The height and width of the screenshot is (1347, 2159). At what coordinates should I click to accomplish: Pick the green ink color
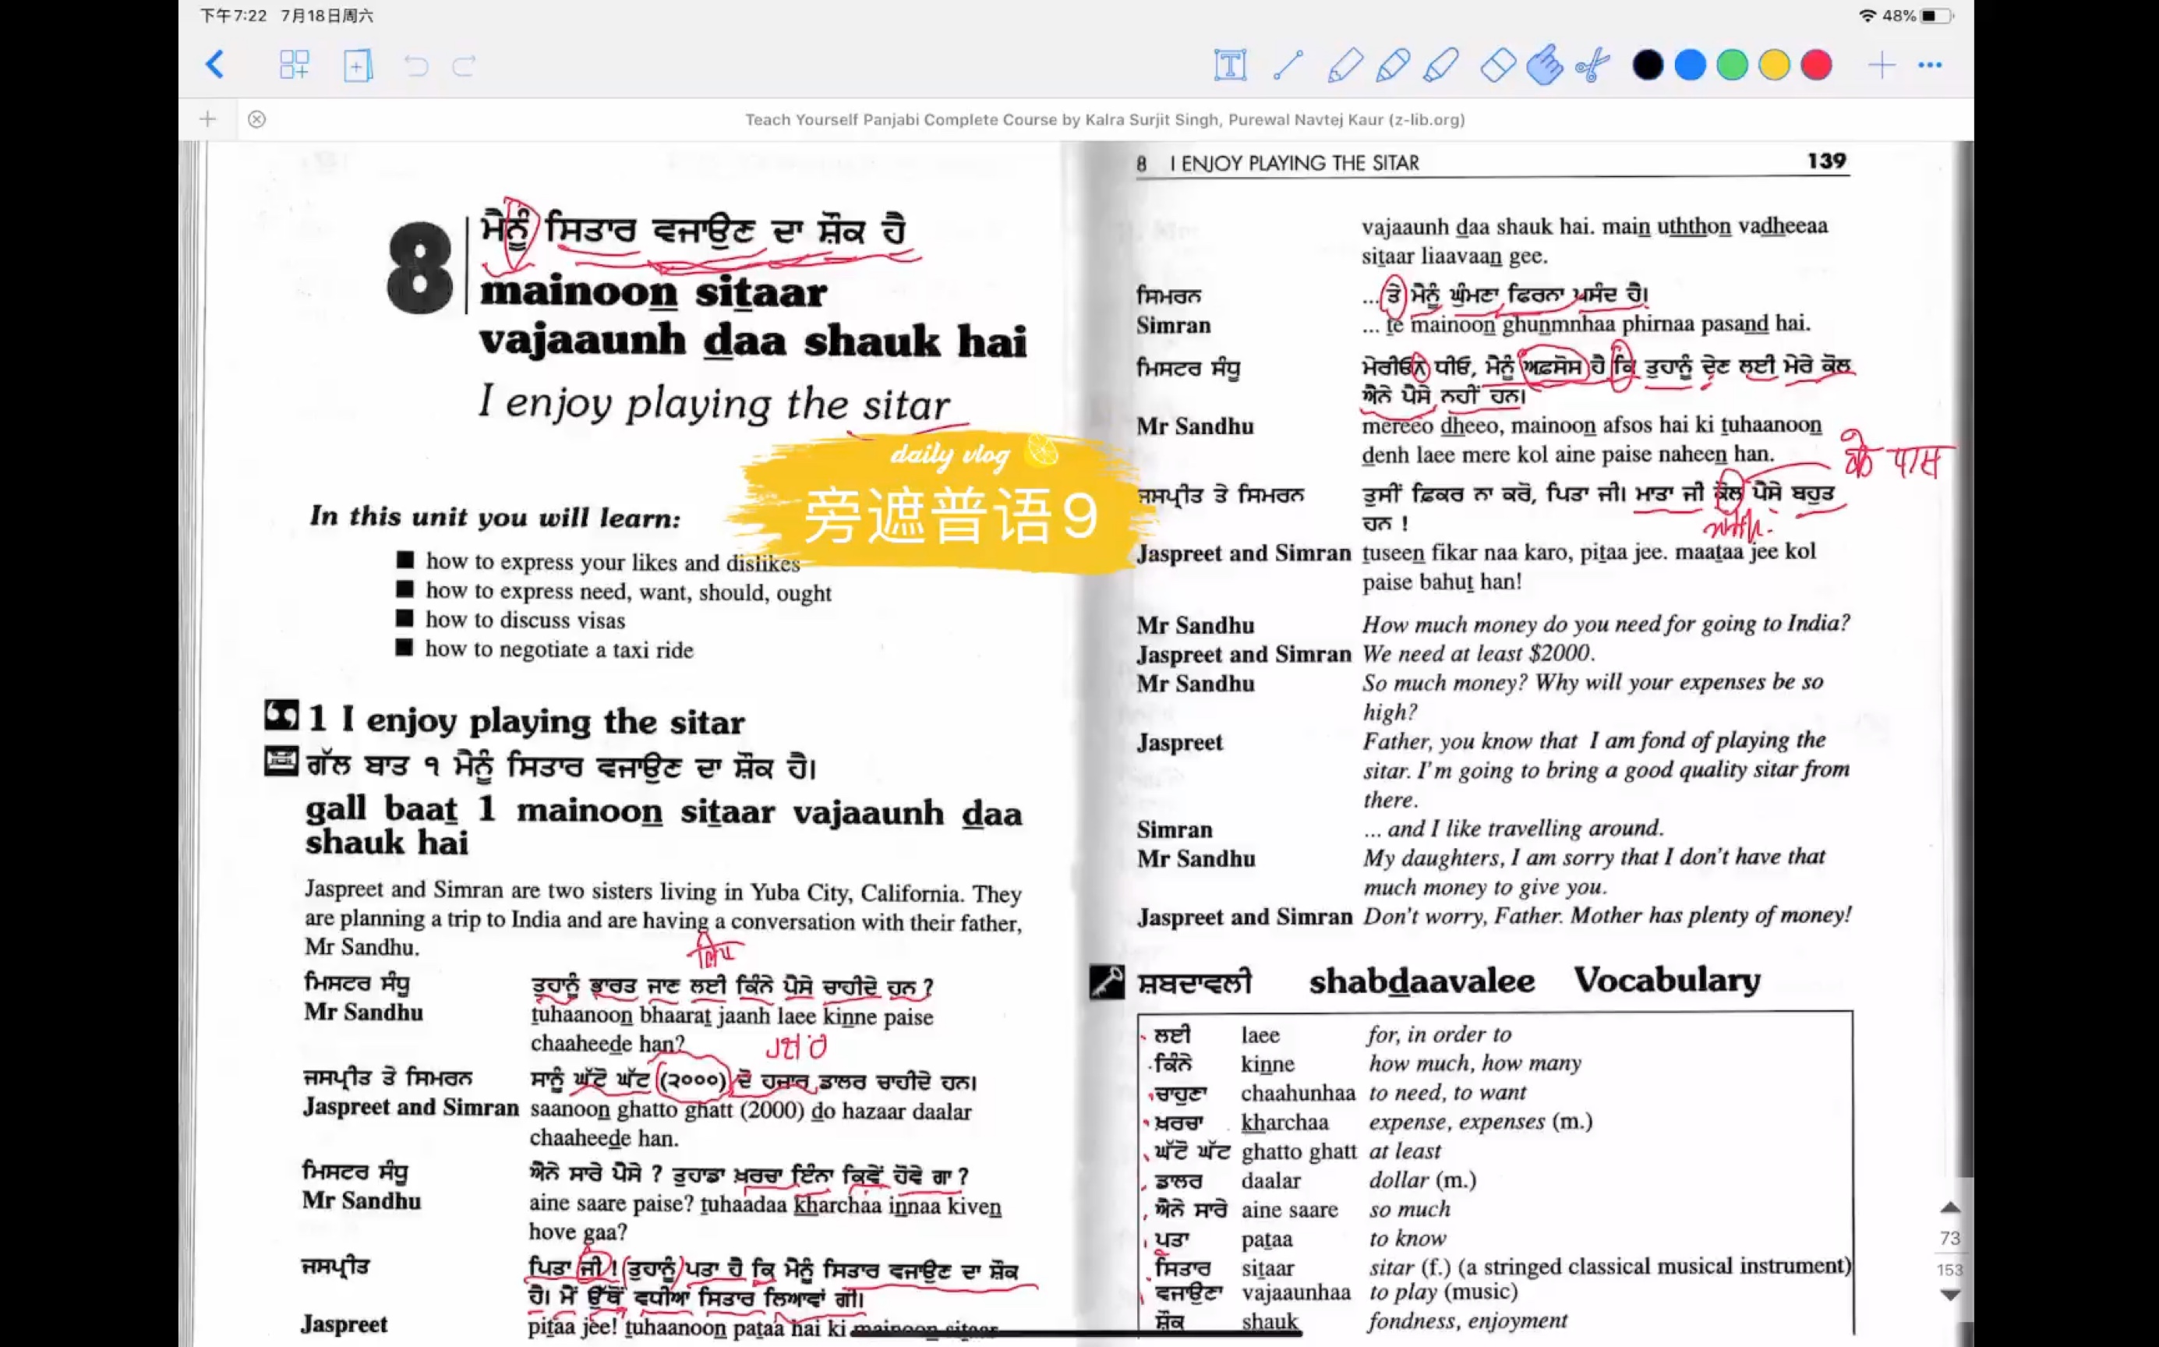pyautogui.click(x=1733, y=65)
